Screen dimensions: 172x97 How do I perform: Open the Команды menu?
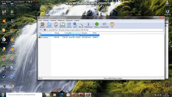(46, 20)
